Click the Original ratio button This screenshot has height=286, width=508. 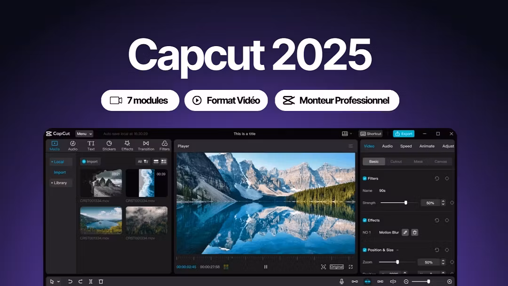click(x=337, y=267)
